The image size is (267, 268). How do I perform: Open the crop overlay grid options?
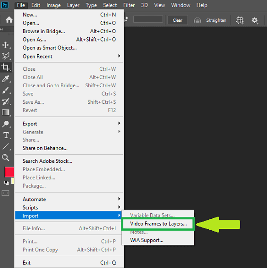click(x=240, y=20)
